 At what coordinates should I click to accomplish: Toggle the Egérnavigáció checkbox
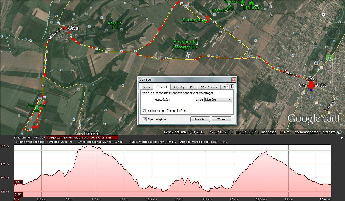point(145,119)
